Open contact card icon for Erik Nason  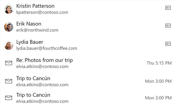[168, 26]
